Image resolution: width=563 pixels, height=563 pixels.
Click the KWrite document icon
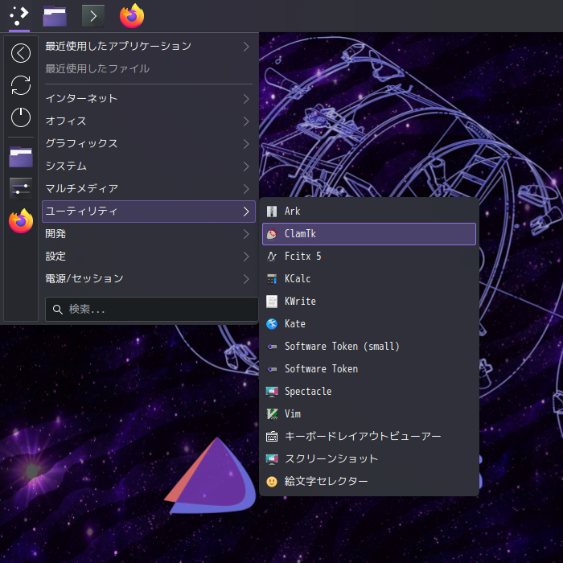pyautogui.click(x=272, y=302)
